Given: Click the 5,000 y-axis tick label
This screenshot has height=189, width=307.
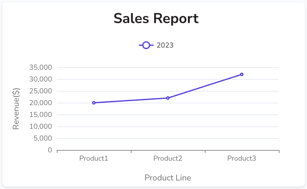Looking at the screenshot, I should coord(43,138).
